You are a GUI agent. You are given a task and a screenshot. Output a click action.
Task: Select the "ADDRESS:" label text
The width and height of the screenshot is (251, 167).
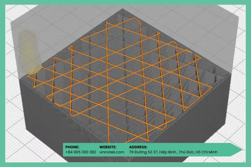tap(138, 147)
